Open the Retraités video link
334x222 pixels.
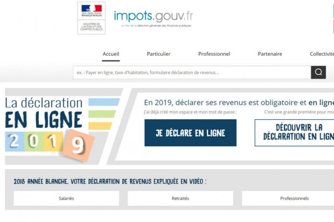(x=180, y=198)
